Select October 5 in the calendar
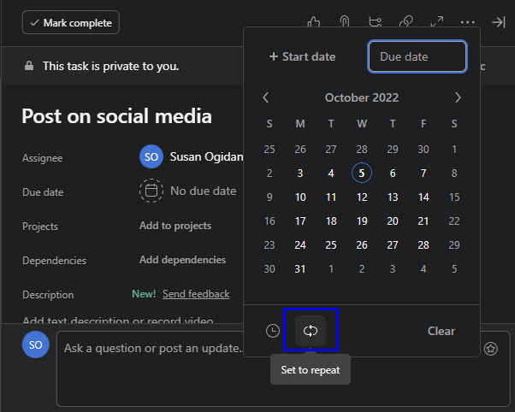515x412 pixels. (x=362, y=173)
